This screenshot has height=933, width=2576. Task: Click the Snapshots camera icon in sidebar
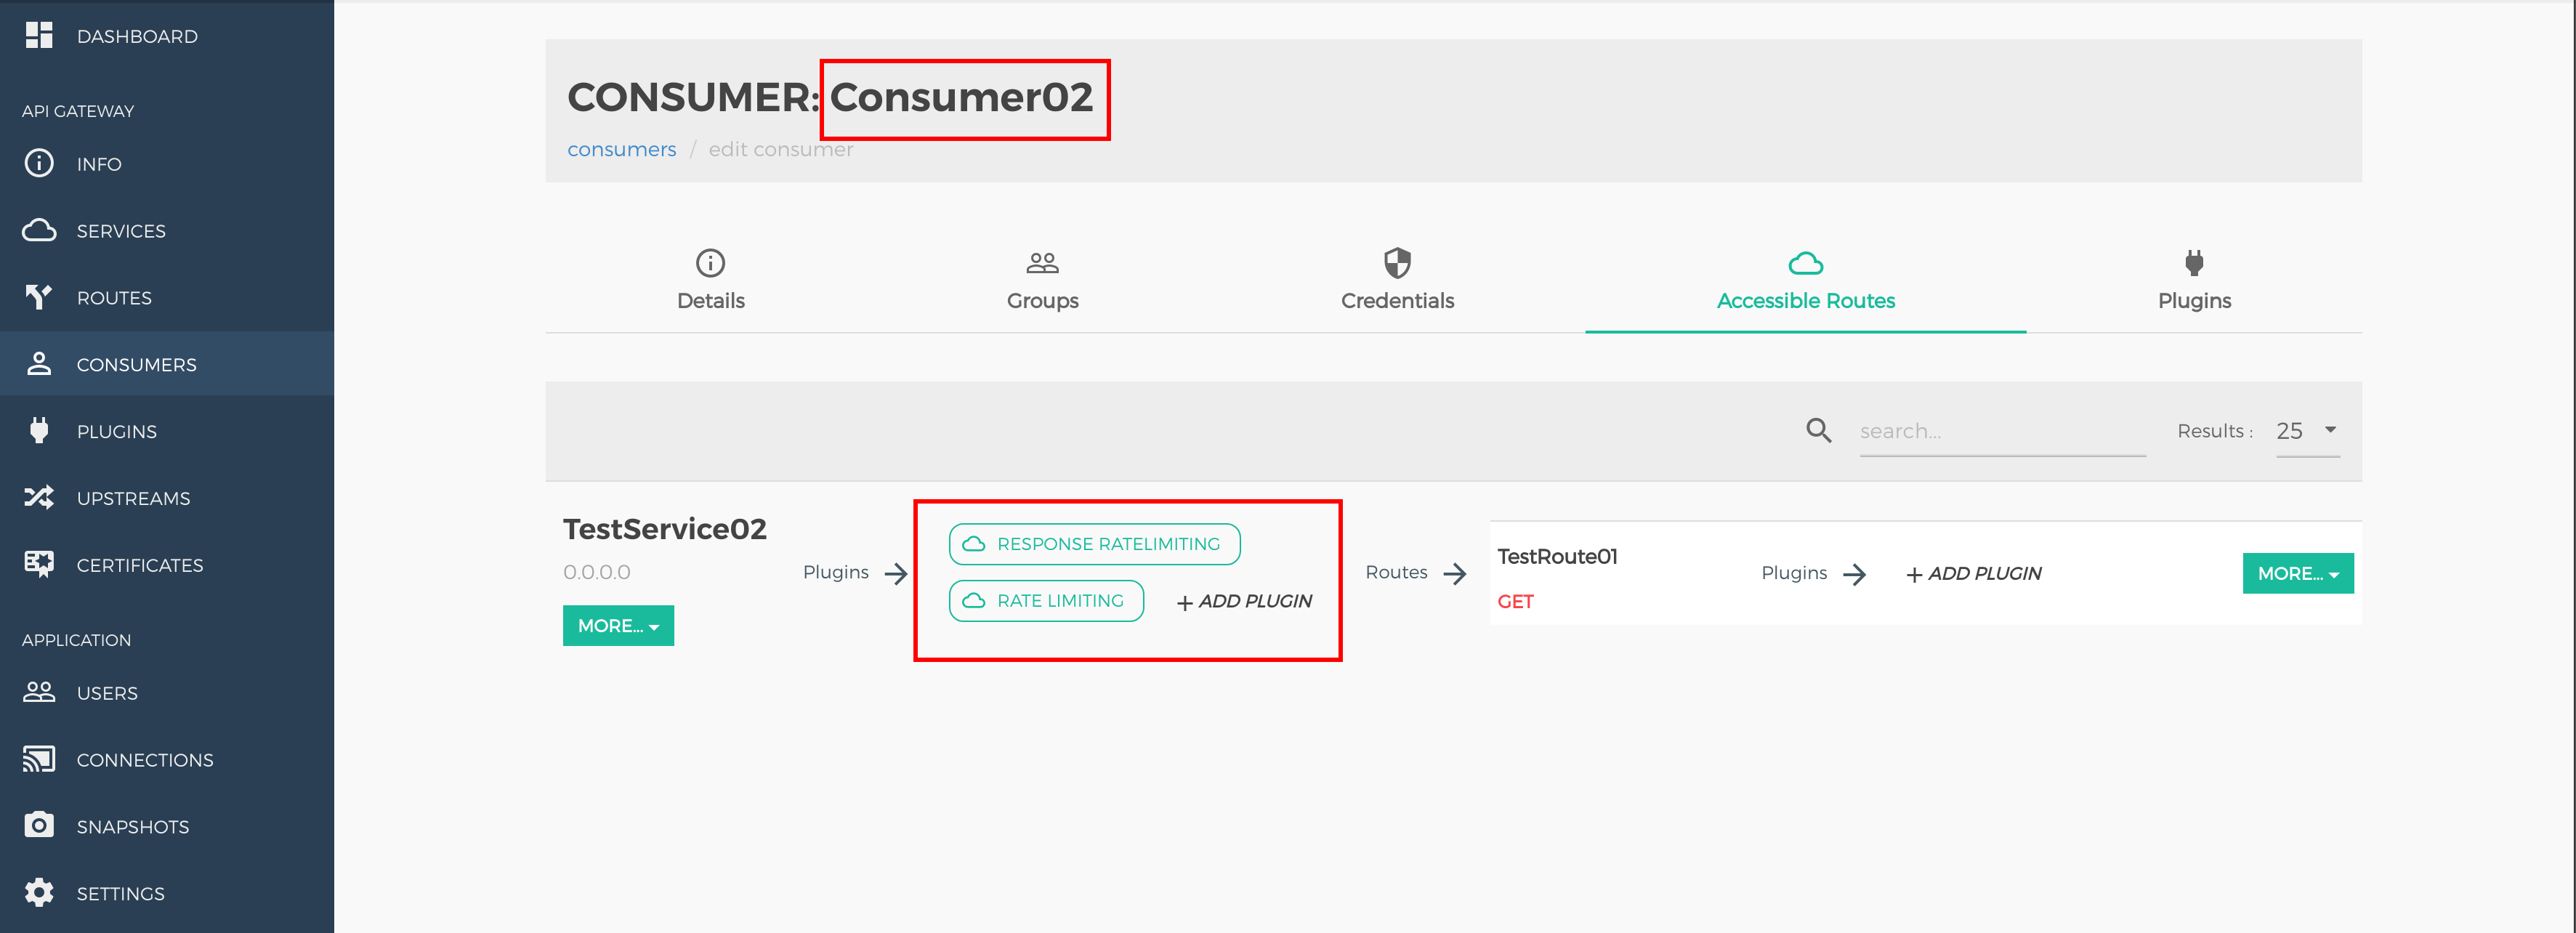pos(39,825)
